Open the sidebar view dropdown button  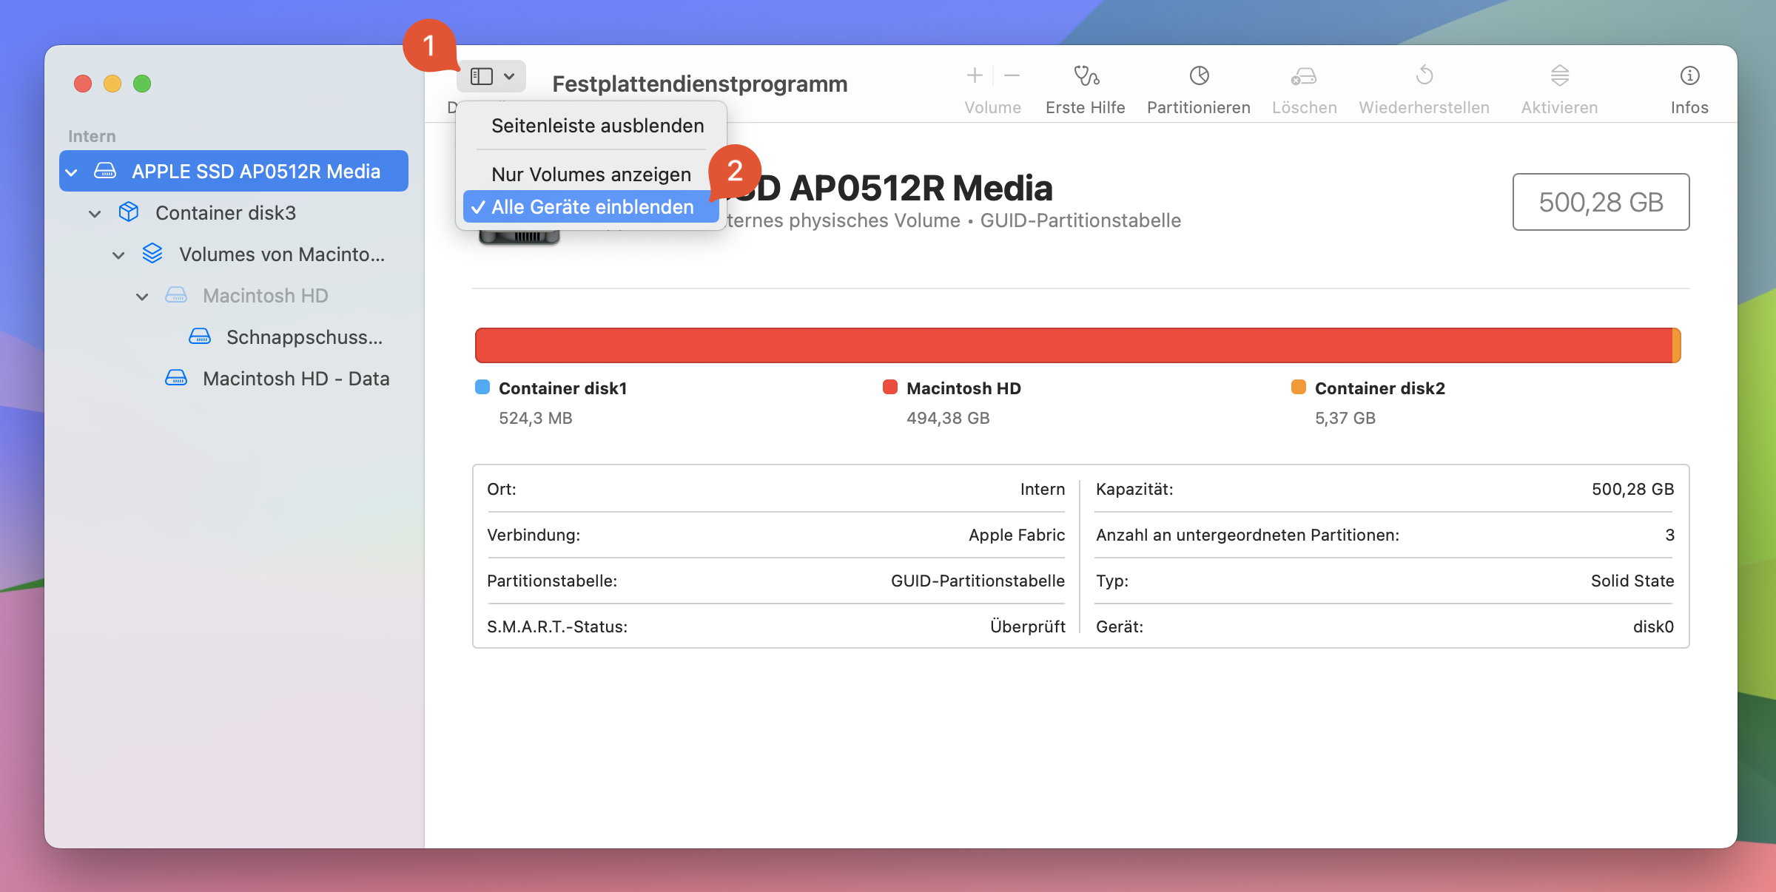tap(492, 76)
